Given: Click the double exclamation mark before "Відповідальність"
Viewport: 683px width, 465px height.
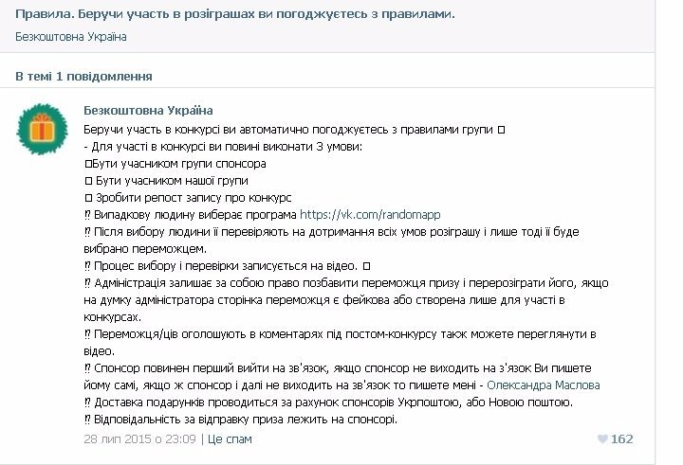Looking at the screenshot, I should coord(87,420).
